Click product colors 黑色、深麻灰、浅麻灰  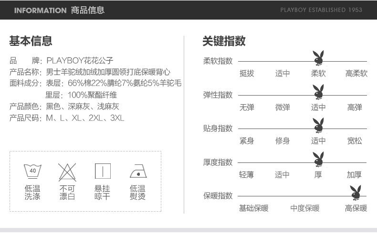click(x=83, y=106)
